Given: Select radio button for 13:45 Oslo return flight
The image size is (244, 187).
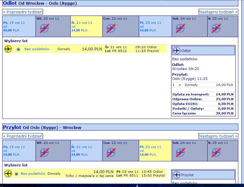Looking at the screenshot, I should pos(16,174).
